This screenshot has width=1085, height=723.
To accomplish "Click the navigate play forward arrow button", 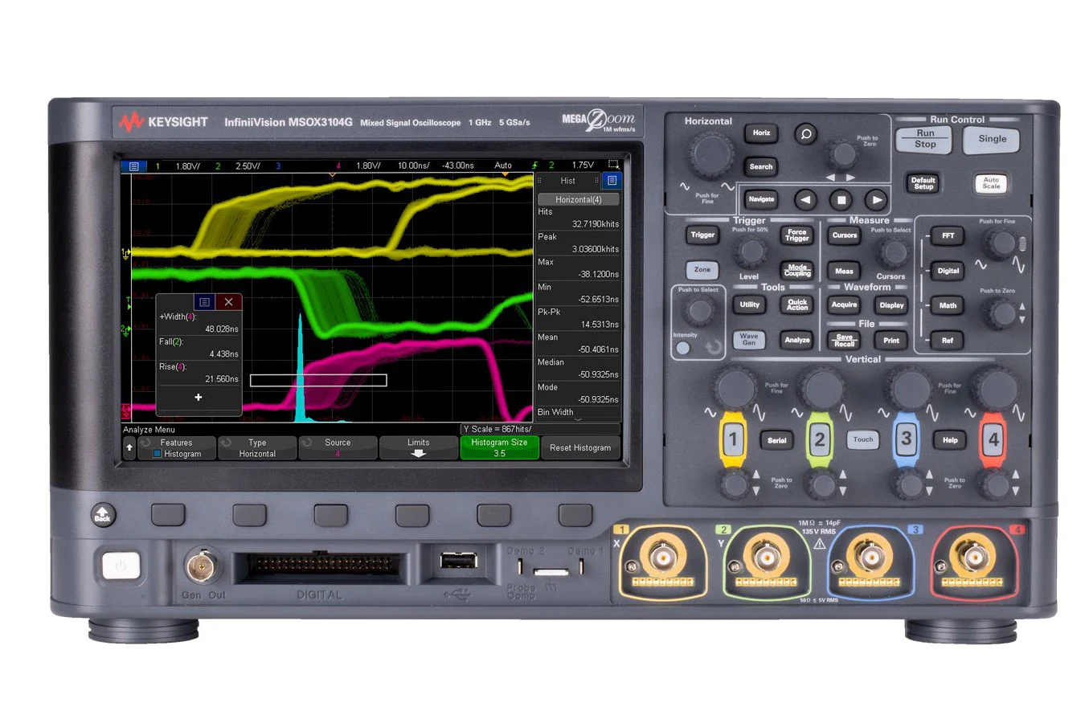I will click(876, 200).
